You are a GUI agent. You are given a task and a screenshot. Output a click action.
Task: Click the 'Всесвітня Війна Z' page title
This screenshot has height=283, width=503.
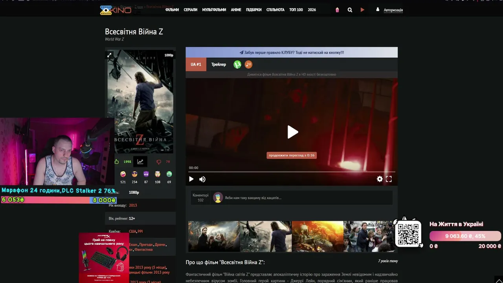(134, 32)
